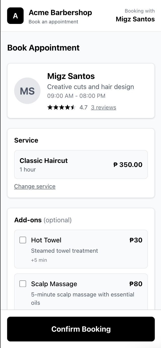Click the Hot Towel add-on card
Image resolution: width=161 pixels, height=348 pixels.
[x=81, y=249]
